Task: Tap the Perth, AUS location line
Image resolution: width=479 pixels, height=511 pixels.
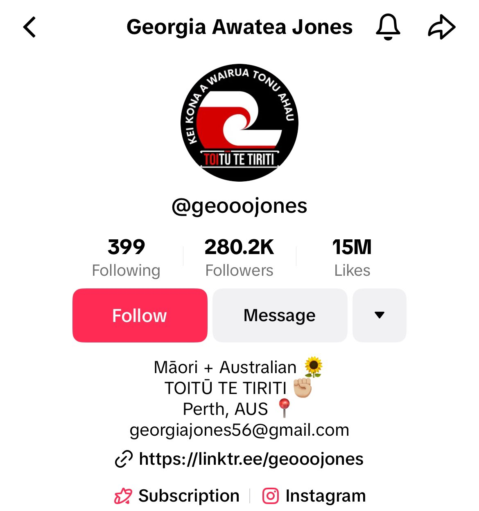Action: pyautogui.click(x=237, y=409)
